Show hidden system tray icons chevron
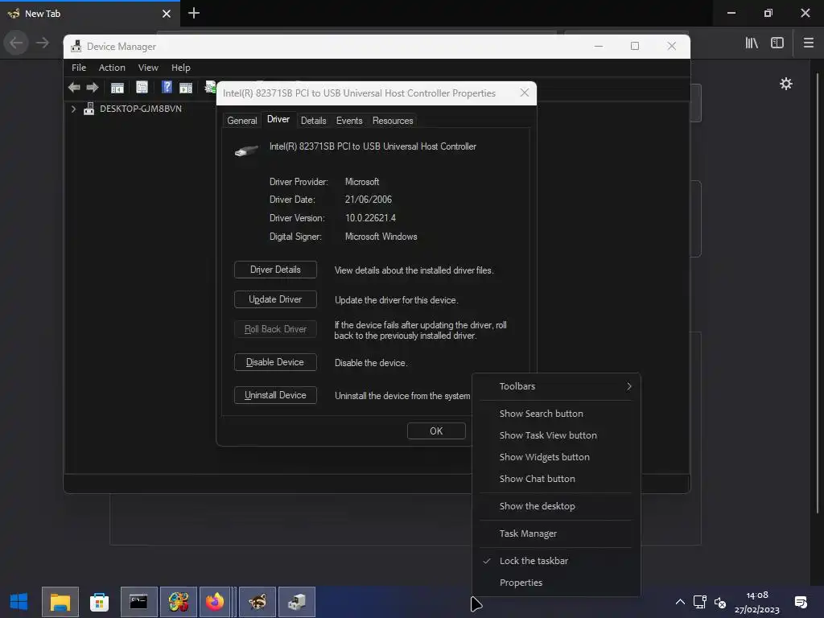824x618 pixels. (680, 602)
